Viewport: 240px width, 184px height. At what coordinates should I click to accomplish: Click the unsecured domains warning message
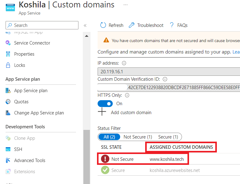176,41
